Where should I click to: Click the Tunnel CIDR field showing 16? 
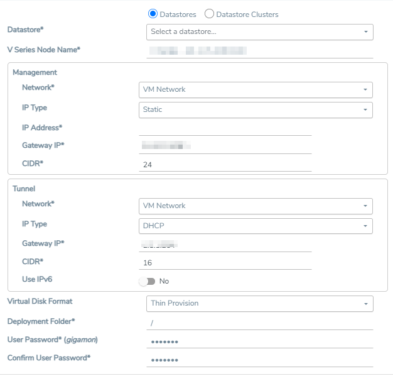[x=225, y=263]
